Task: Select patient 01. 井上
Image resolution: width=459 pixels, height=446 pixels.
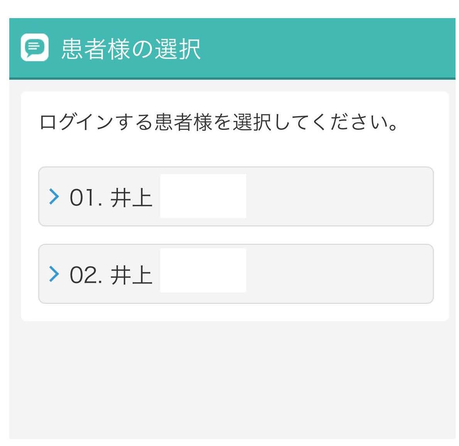Action: [236, 196]
